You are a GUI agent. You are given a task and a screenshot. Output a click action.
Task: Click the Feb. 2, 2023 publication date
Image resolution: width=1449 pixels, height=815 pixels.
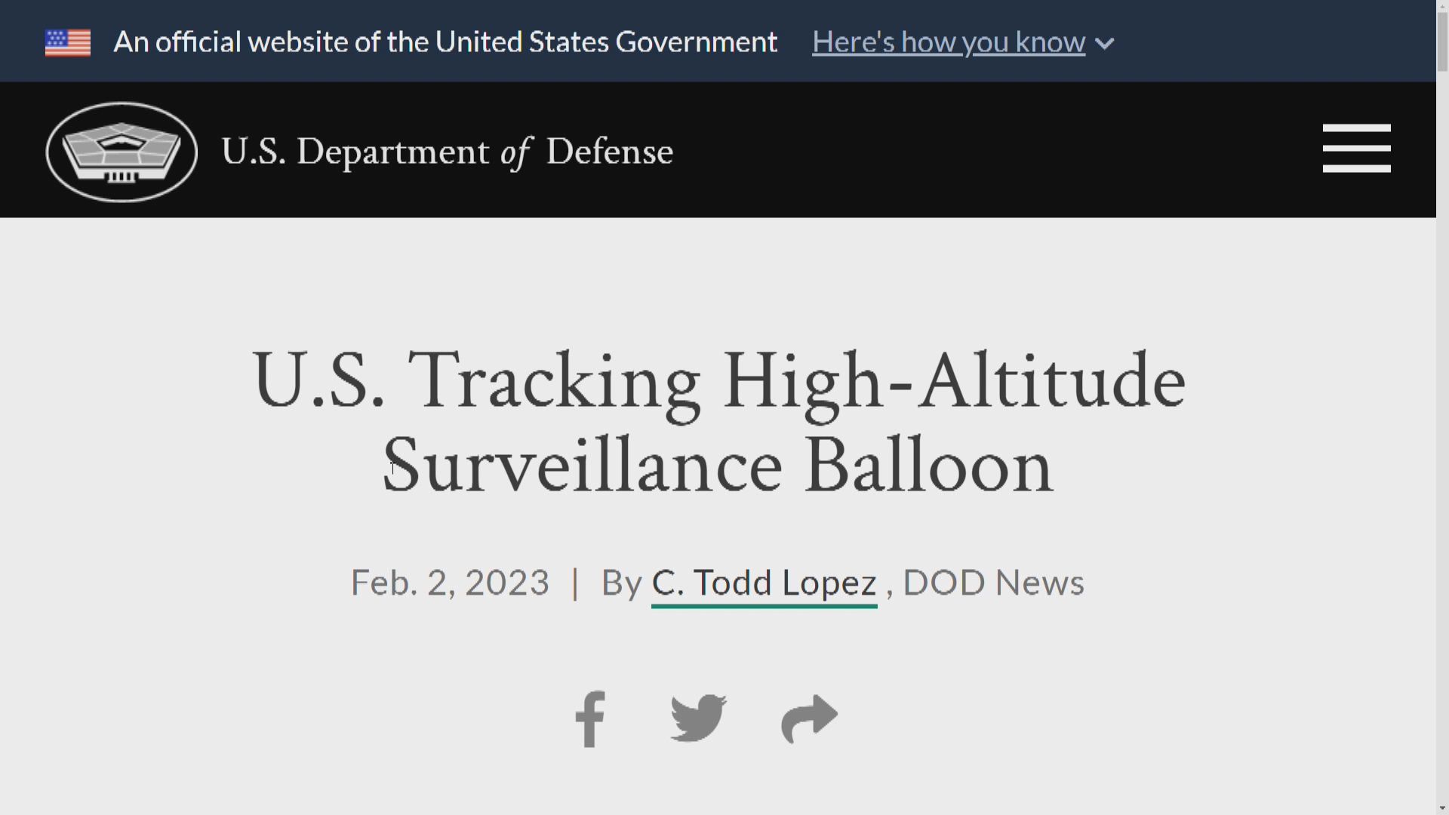click(450, 583)
